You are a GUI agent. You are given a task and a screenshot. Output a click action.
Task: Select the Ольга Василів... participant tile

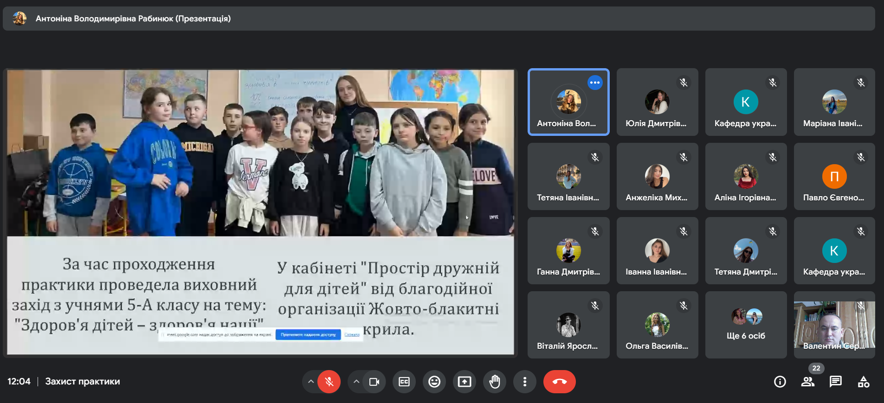[x=657, y=325]
